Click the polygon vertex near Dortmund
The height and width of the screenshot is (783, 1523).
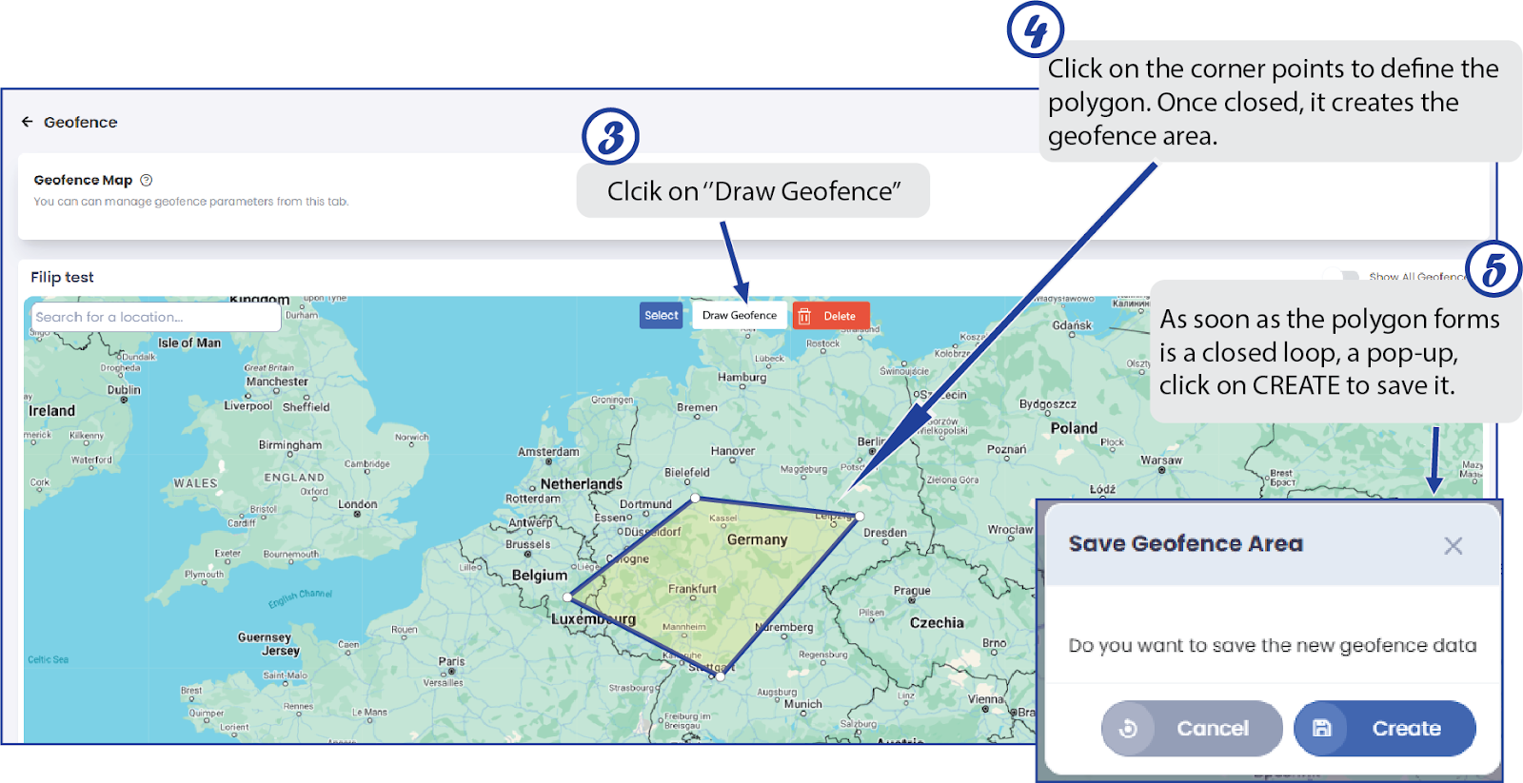tap(696, 498)
